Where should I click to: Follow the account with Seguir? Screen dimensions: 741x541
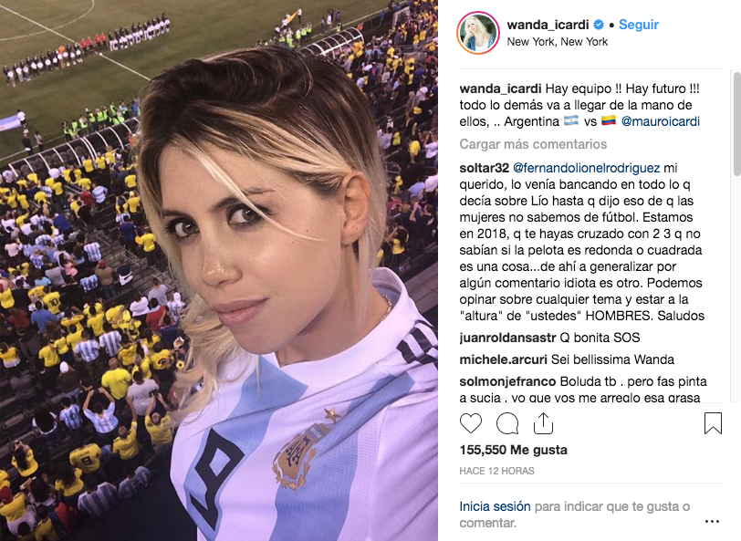639,25
